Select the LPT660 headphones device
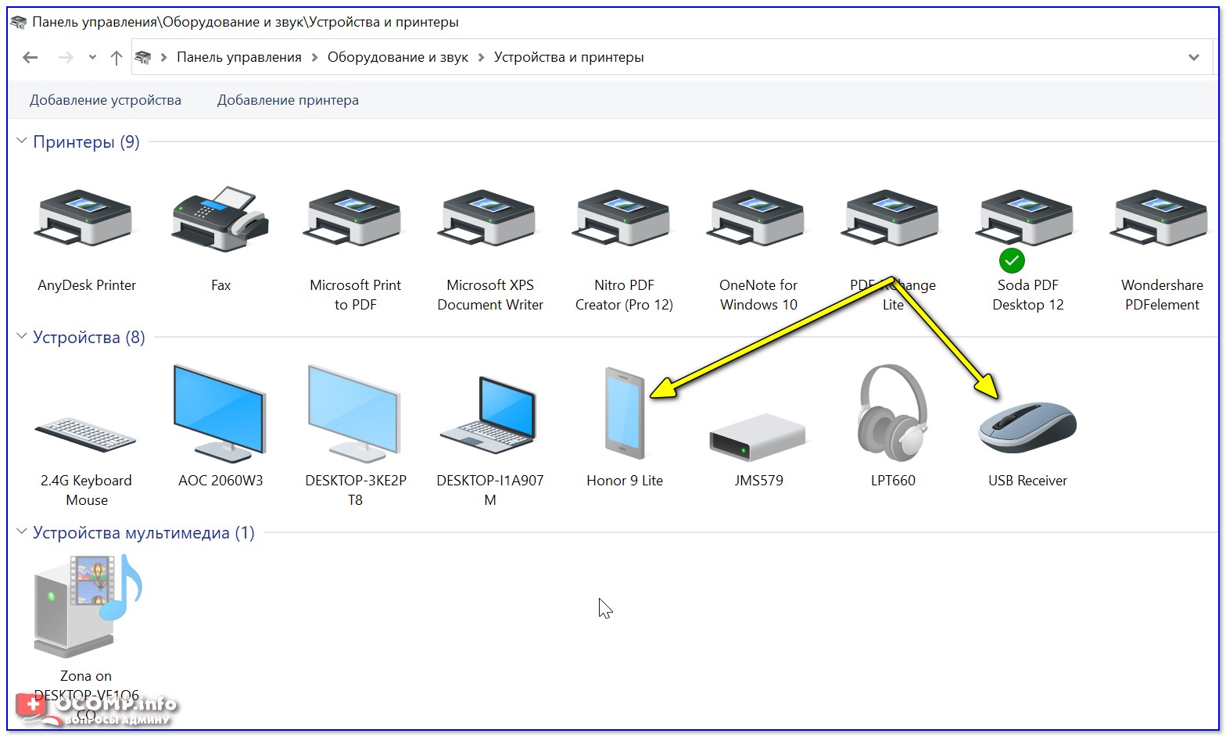The width and height of the screenshot is (1226, 737). point(892,414)
